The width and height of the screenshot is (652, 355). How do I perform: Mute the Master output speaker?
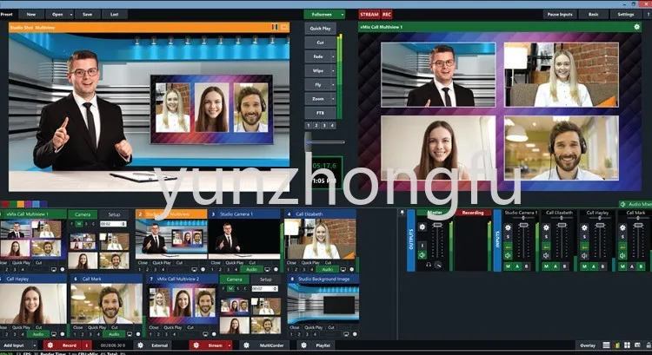coord(422,255)
